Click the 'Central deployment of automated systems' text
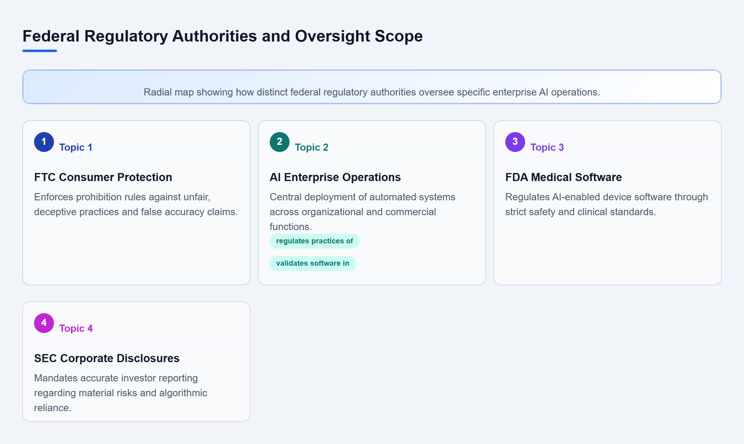 363,212
